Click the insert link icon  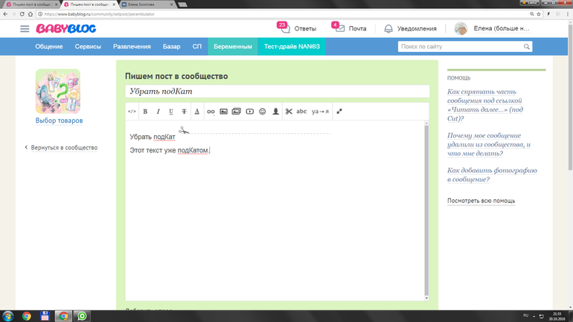click(211, 112)
